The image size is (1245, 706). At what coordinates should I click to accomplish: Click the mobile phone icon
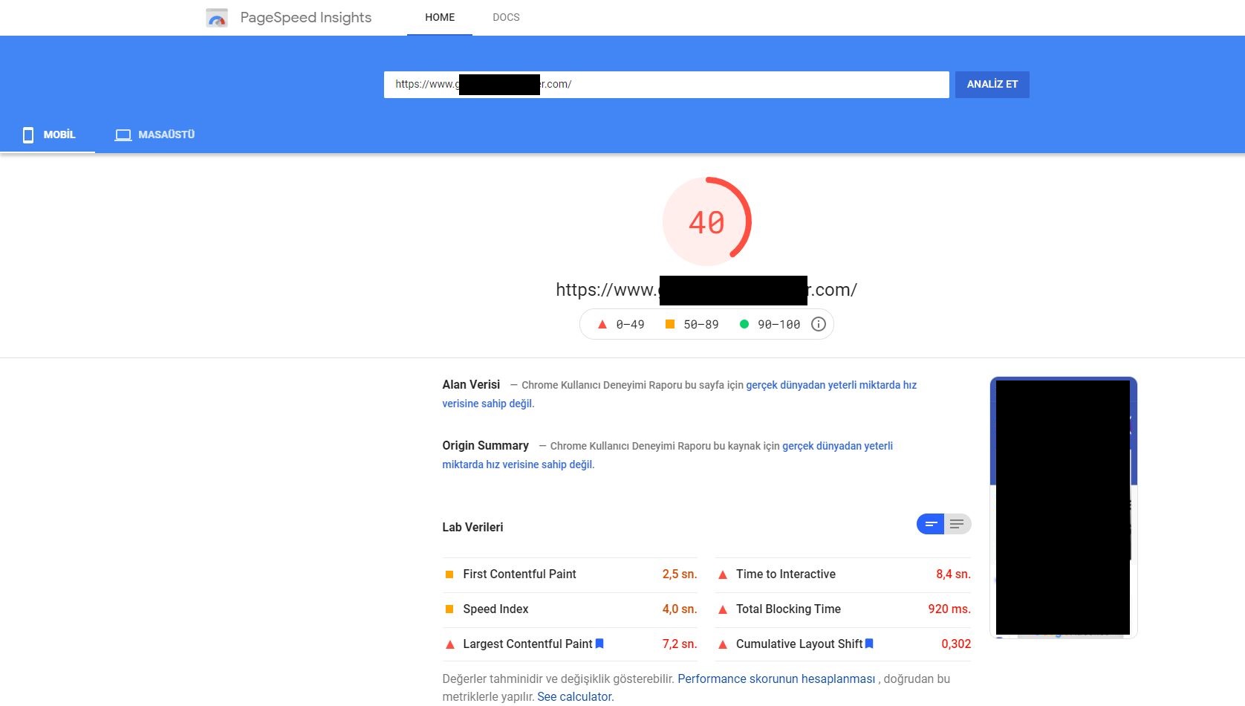[28, 135]
